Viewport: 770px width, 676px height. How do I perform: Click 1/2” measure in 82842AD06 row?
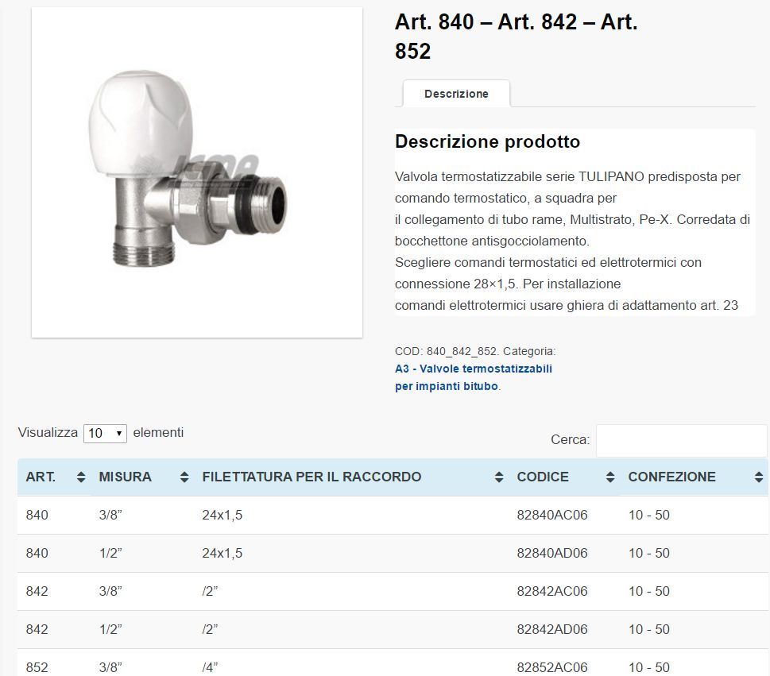pos(110,629)
